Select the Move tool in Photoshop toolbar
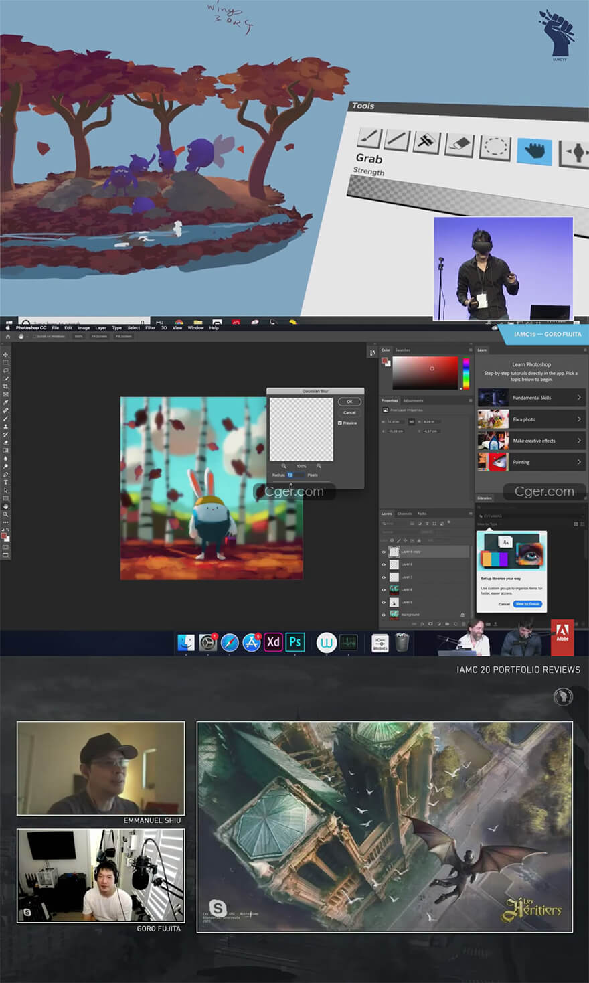The image size is (589, 983). [5, 354]
